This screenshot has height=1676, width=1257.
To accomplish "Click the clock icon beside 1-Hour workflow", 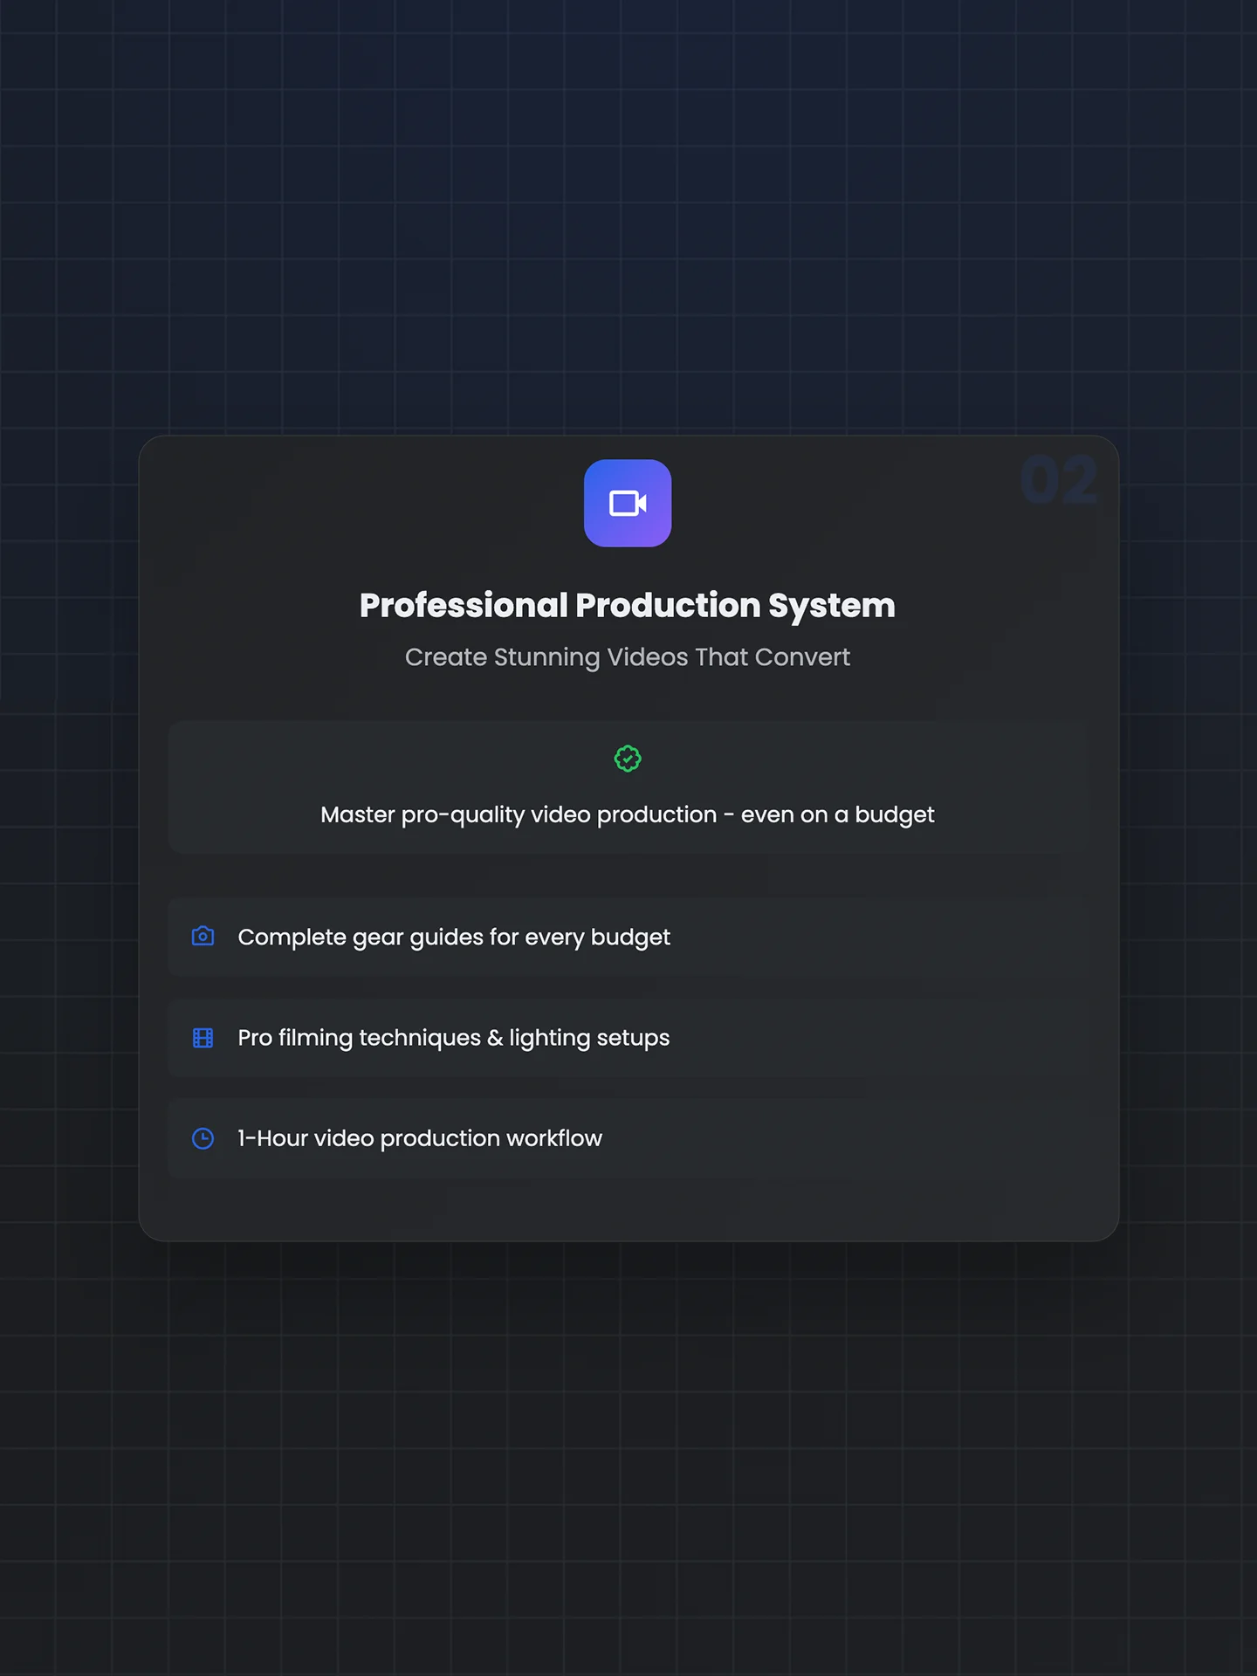I will 203,1138.
